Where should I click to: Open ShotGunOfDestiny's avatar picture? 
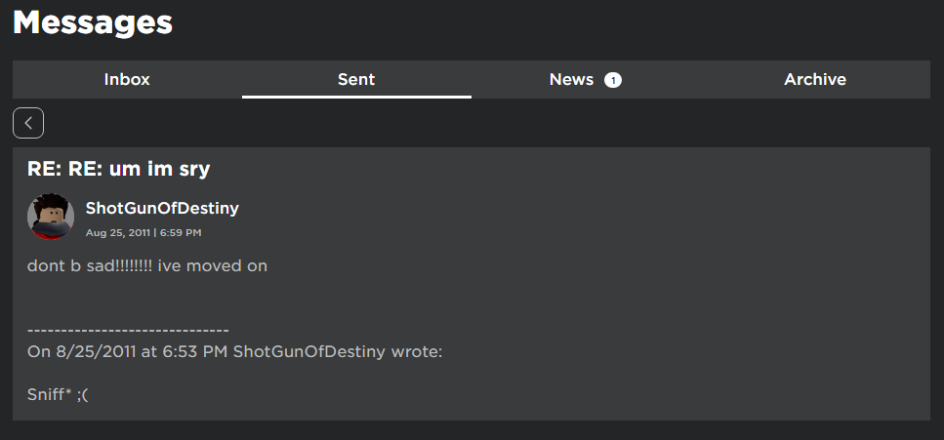click(51, 217)
